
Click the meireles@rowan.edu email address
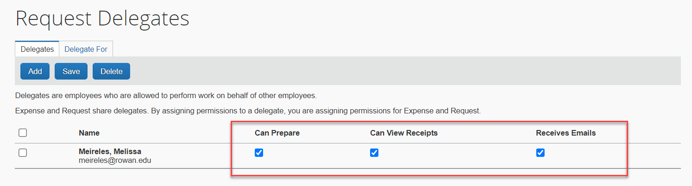pos(115,161)
